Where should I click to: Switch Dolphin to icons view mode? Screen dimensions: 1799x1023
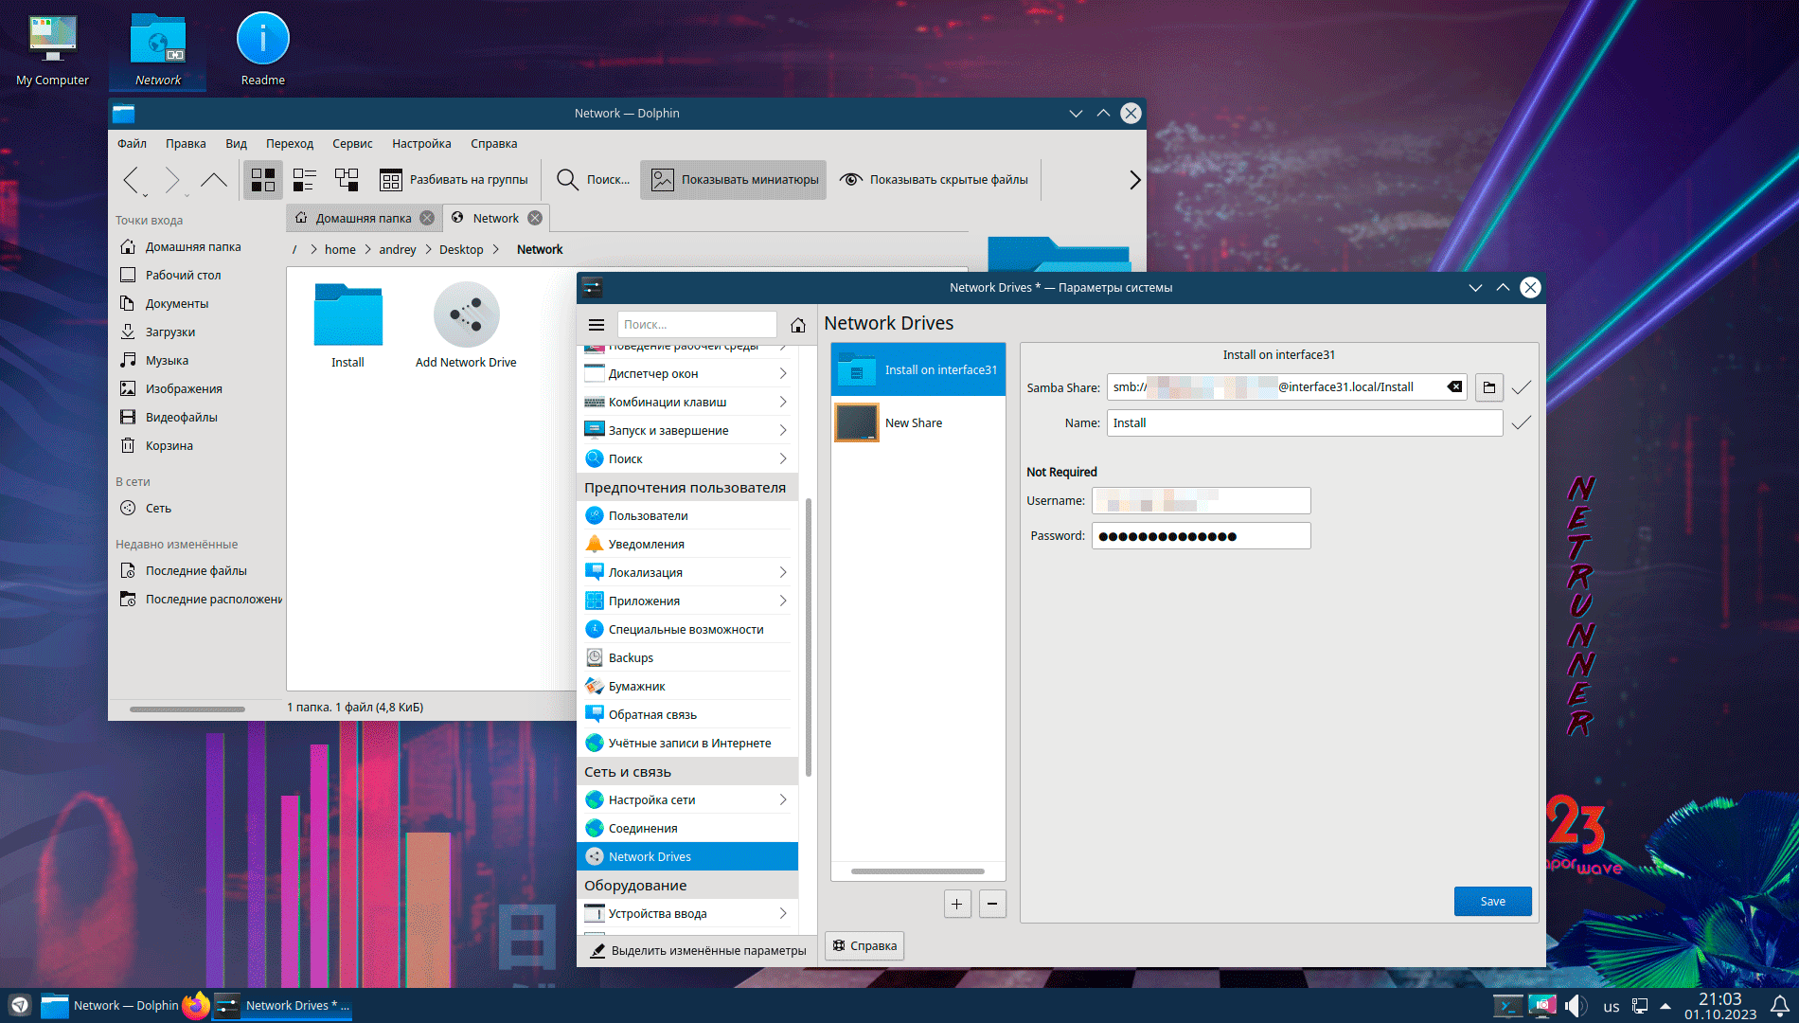263,180
